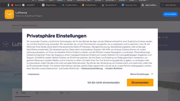The width and height of the screenshot is (180, 101).
Task: Switch to the Allgemeine browser tab
Action: coord(51,5)
